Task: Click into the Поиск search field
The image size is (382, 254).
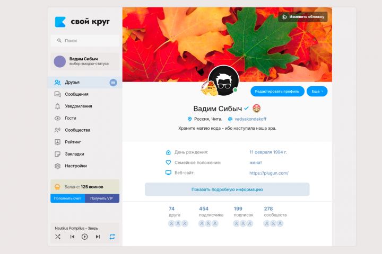Action: pyautogui.click(x=85, y=41)
